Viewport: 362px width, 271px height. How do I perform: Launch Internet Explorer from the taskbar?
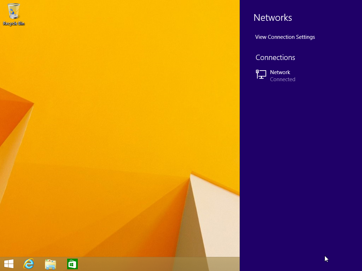point(29,264)
